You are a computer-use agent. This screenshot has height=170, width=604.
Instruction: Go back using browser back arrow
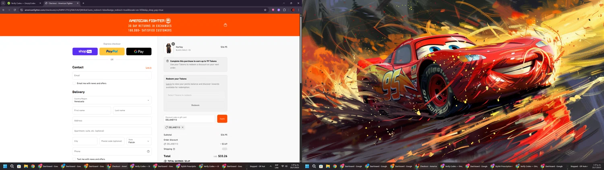click(4, 10)
